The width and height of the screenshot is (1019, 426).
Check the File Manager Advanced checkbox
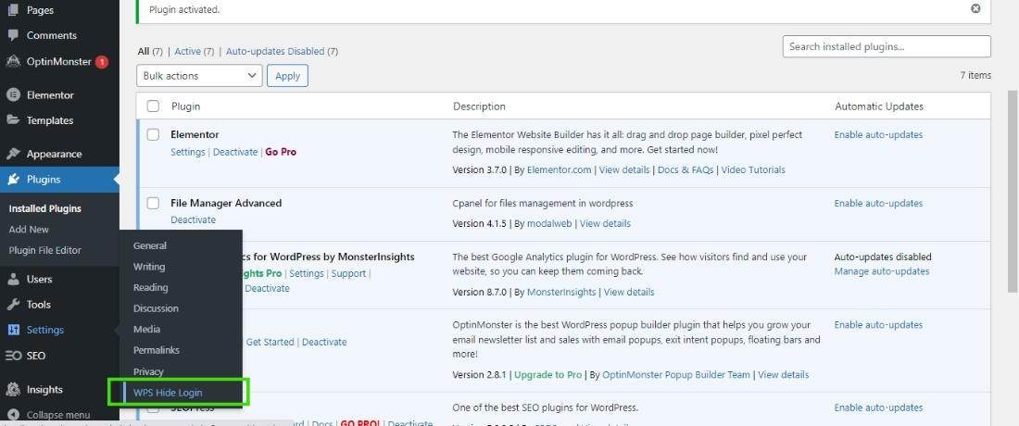(x=153, y=203)
